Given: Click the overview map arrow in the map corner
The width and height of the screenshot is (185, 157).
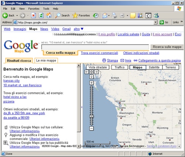Looking at the screenshot, I should (x=179, y=147).
